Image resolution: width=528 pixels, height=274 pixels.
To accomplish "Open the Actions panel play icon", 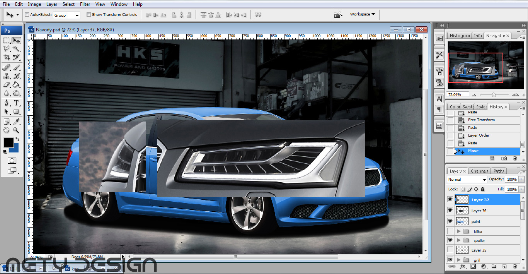I will tap(439, 38).
